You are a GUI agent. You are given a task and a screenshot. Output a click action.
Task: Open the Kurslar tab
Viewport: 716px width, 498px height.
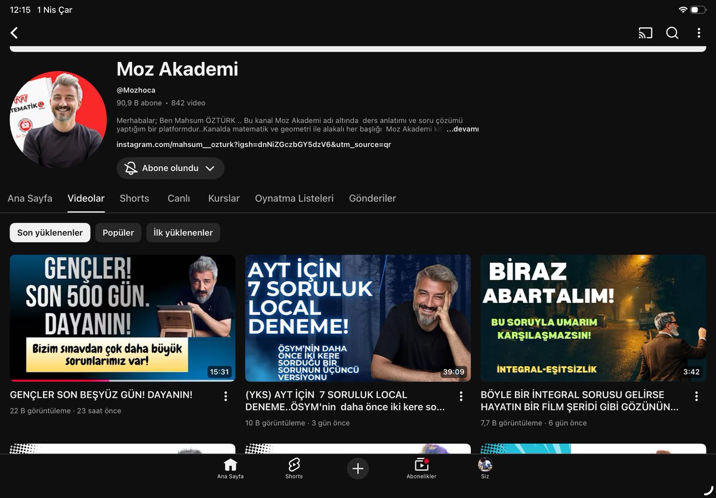pos(224,198)
